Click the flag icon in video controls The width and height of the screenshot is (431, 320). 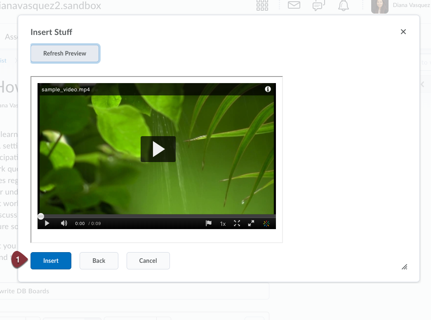[209, 223]
